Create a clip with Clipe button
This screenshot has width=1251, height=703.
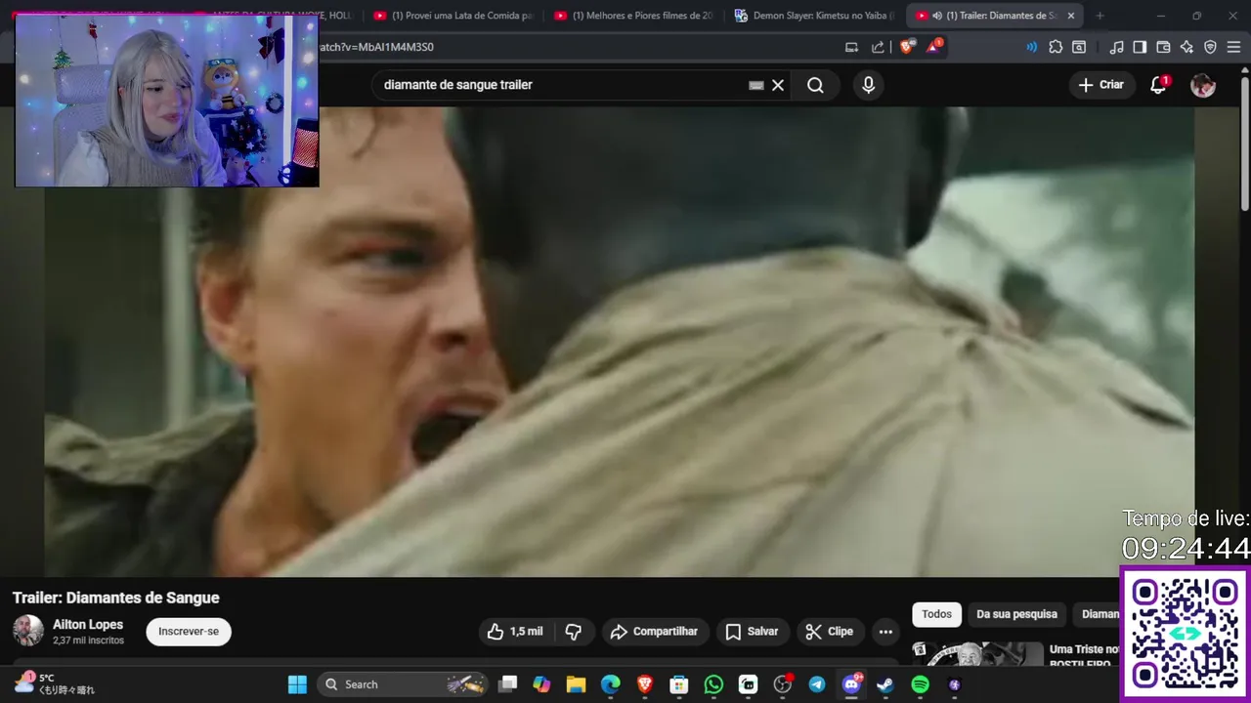click(830, 632)
